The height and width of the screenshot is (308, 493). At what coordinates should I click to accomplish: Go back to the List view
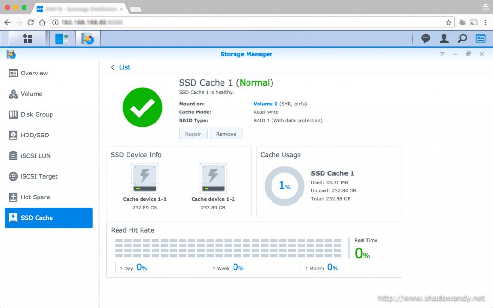[121, 67]
